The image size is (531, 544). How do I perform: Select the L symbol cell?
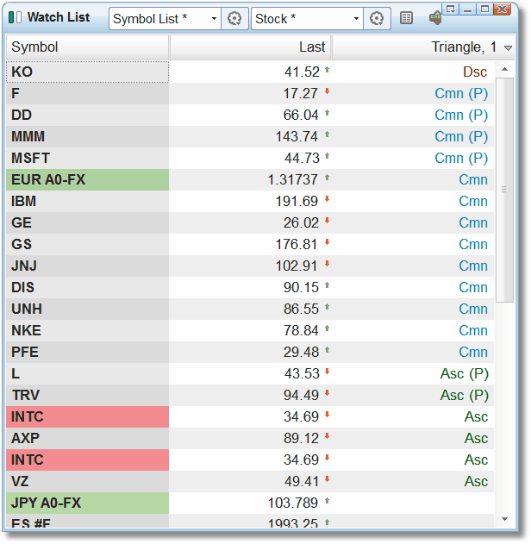coord(87,373)
